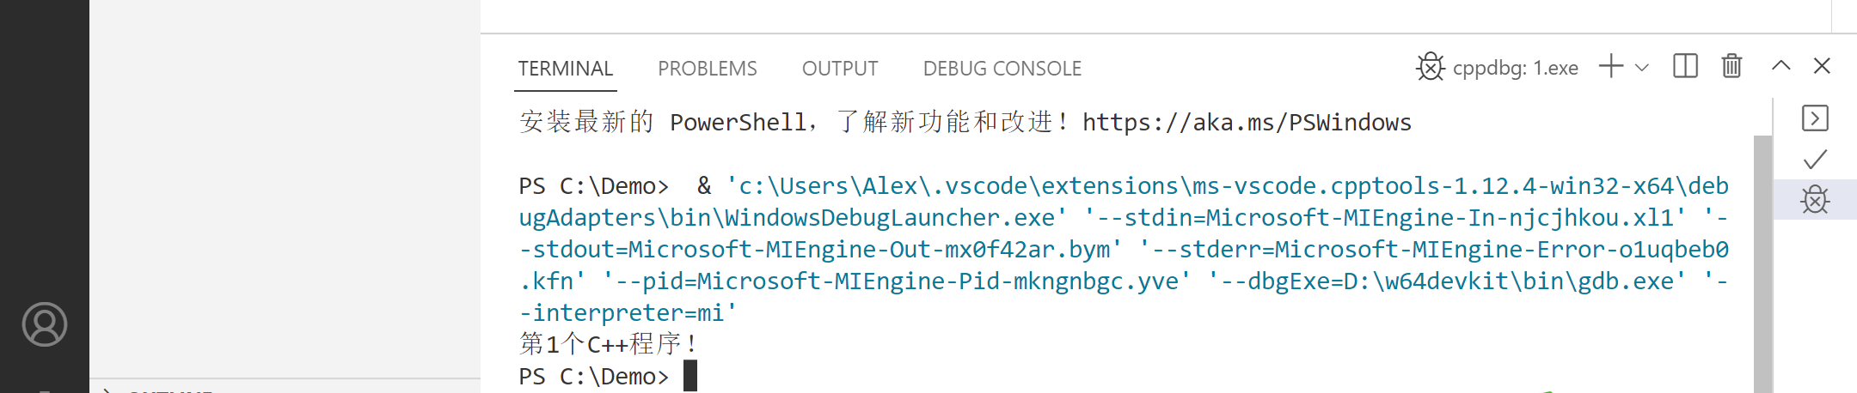Click the cppdbg bug icon in panel header
Viewport: 1857px width, 393px height.
point(1431,67)
